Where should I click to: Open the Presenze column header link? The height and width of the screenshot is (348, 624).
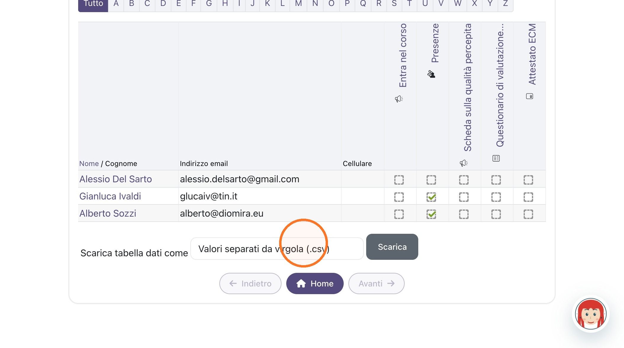click(x=435, y=43)
